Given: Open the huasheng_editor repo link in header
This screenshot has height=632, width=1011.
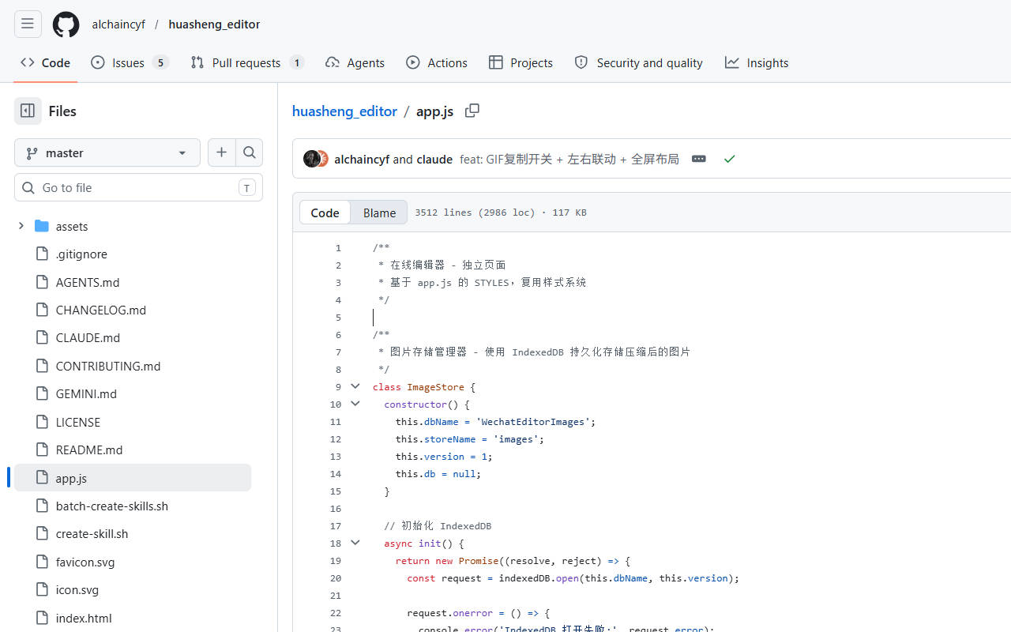Looking at the screenshot, I should click(x=214, y=24).
